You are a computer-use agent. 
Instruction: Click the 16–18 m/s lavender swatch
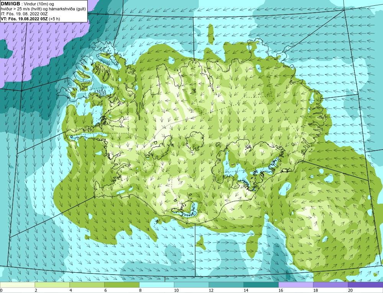[296, 285]
